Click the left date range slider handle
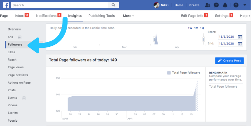The image size is (251, 126). coord(154,39)
